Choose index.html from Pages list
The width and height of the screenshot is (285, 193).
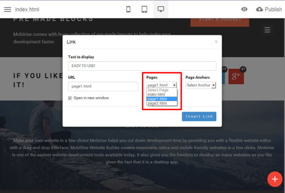click(x=161, y=95)
